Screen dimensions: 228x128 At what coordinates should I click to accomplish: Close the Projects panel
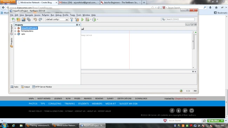(x=79, y=25)
